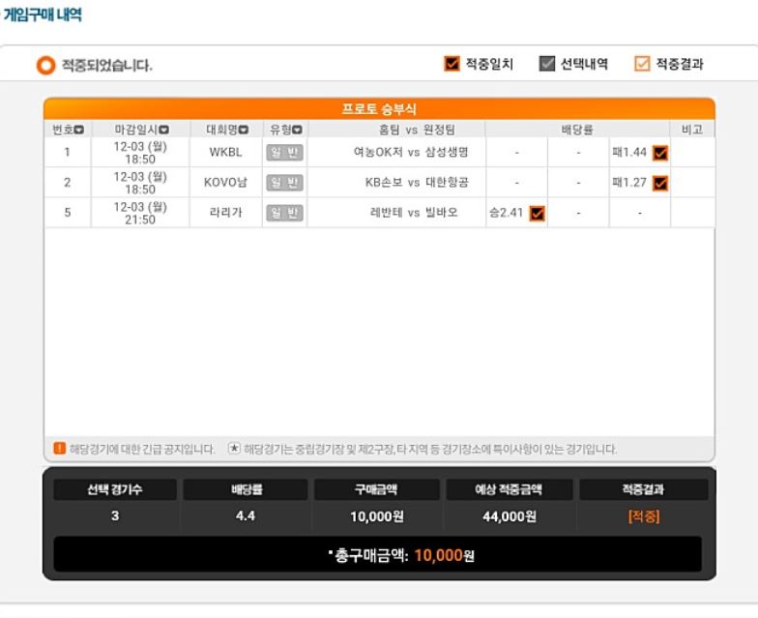This screenshot has height=618, width=758.
Task: Toggle the light orange 적중결과 legend checkbox
Action: pos(642,64)
